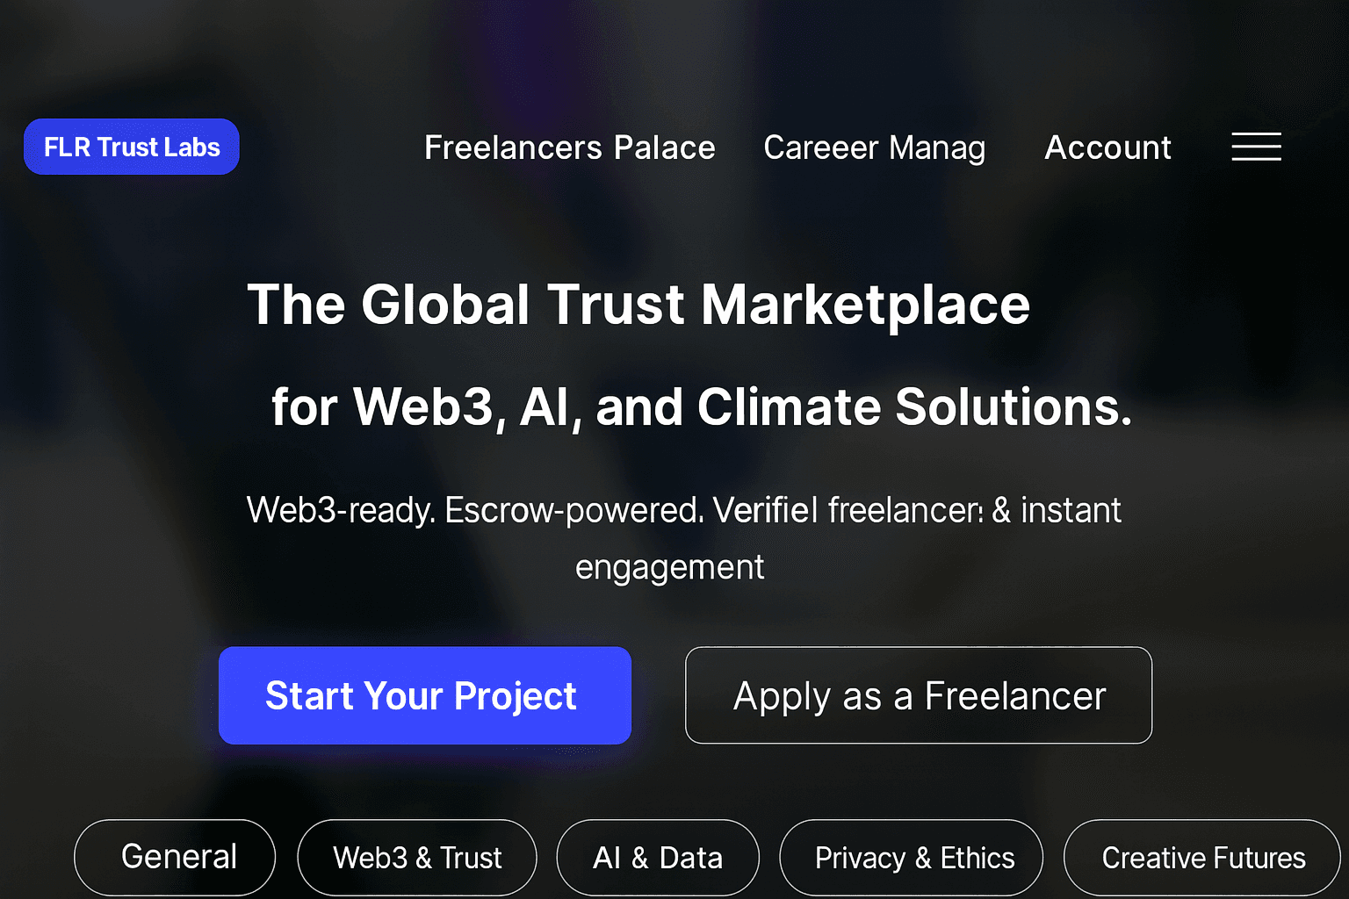1349x899 pixels.
Task: Click the Apply as a Freelancer outline button
Action: 919,694
